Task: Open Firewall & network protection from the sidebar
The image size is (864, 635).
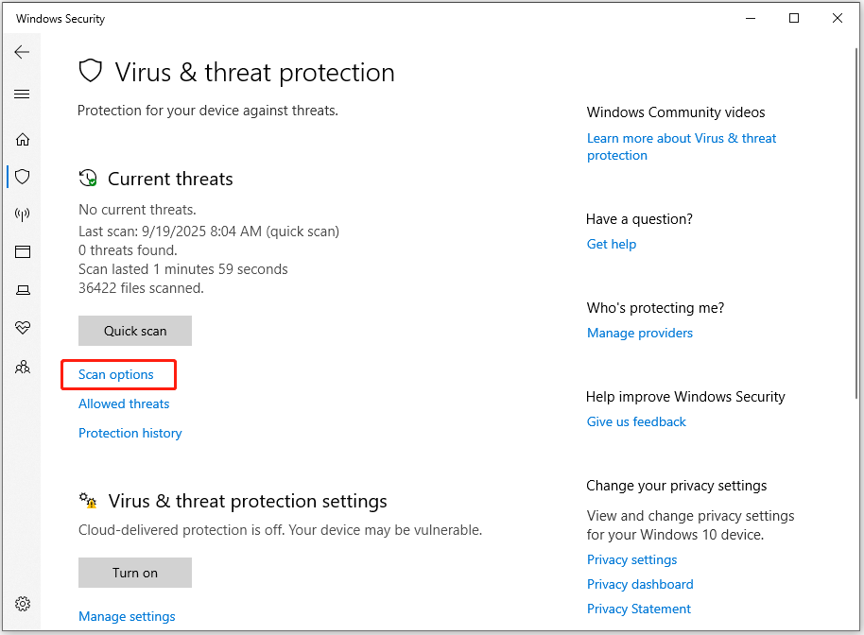Action: tap(22, 215)
